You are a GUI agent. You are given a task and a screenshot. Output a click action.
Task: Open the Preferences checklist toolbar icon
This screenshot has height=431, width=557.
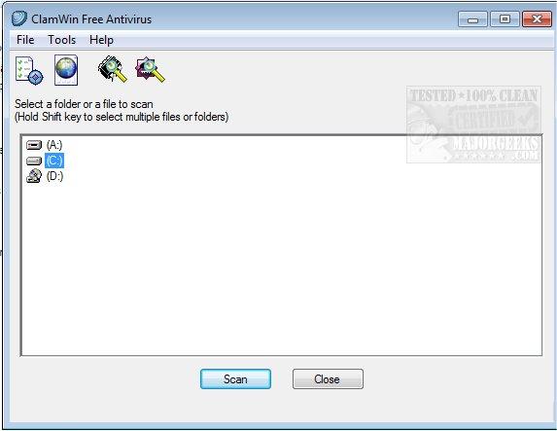point(29,70)
